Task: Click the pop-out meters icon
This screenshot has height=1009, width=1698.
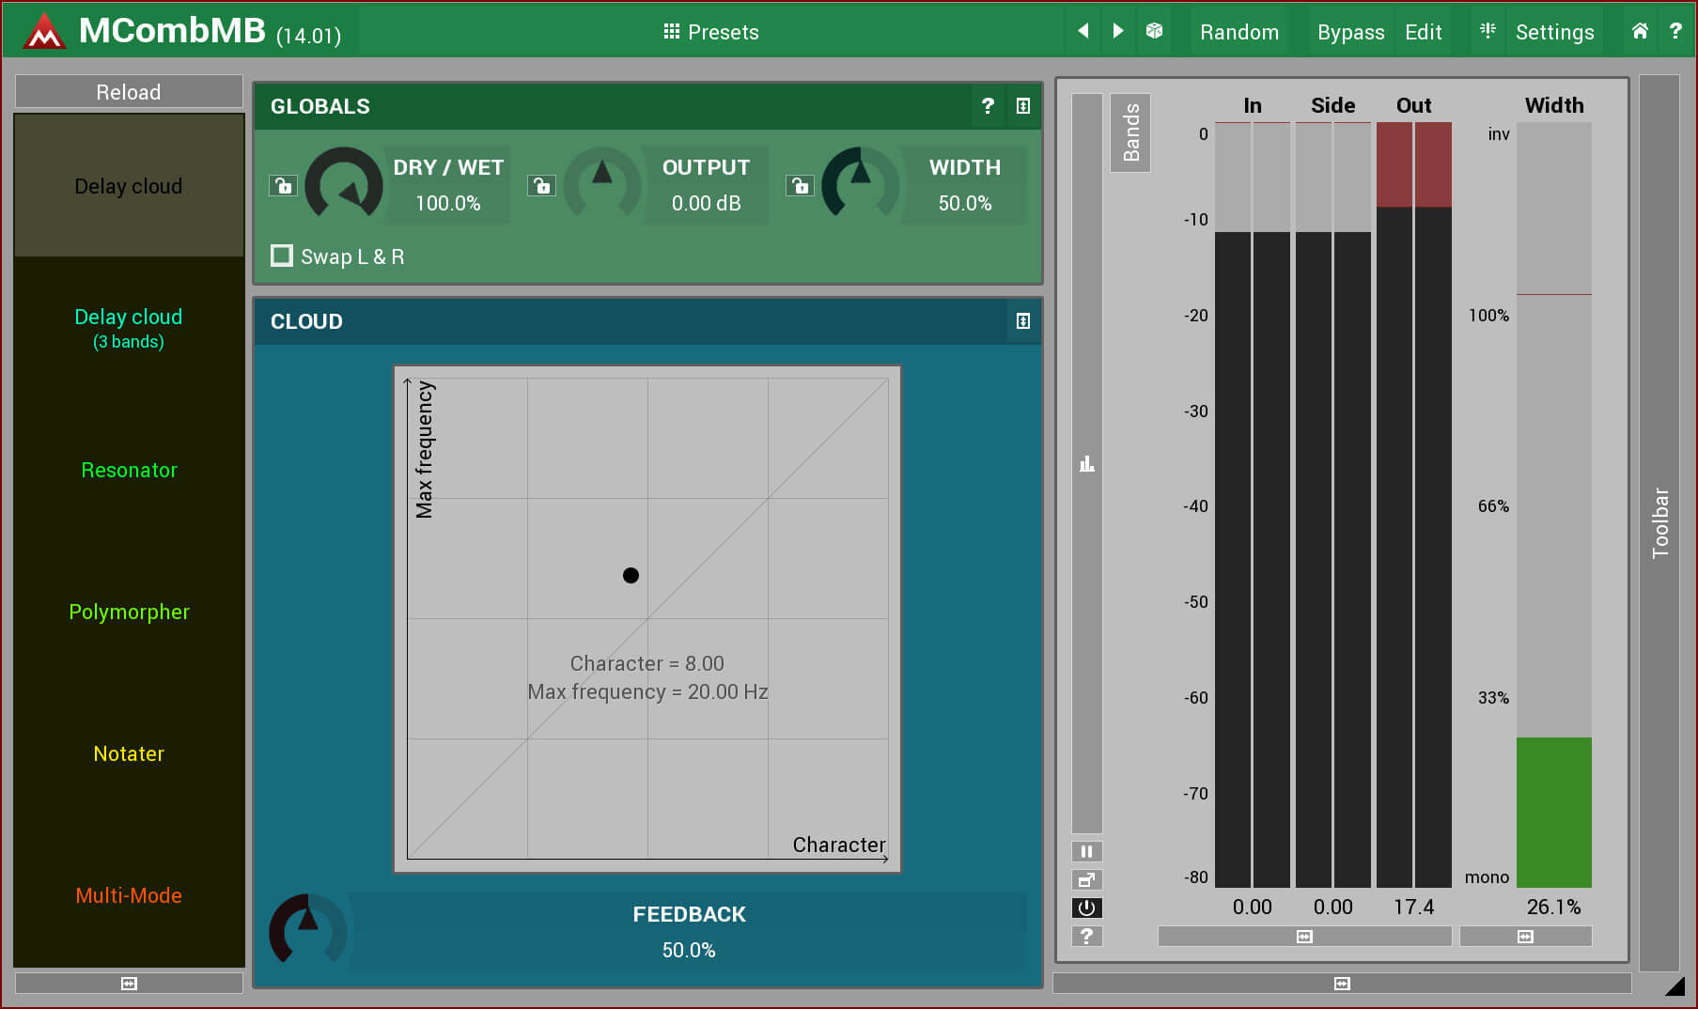Action: (x=1087, y=879)
